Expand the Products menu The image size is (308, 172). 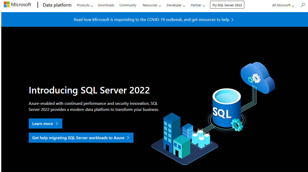tap(85, 5)
